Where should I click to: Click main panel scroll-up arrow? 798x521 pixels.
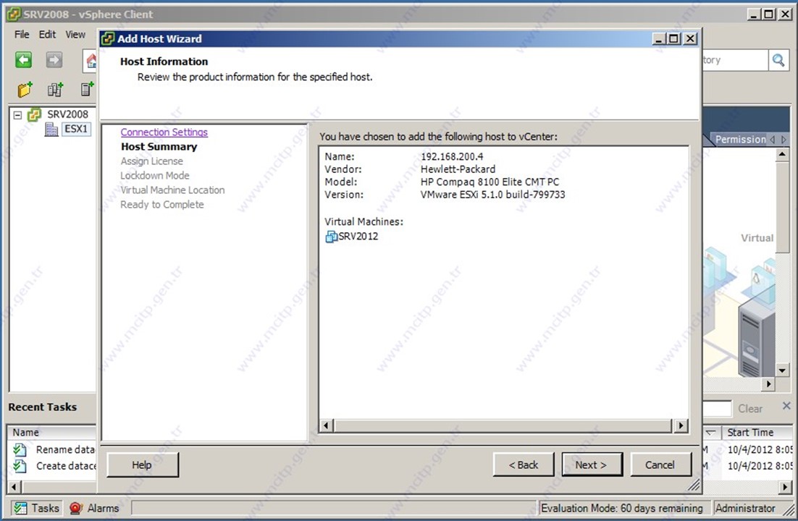782,154
